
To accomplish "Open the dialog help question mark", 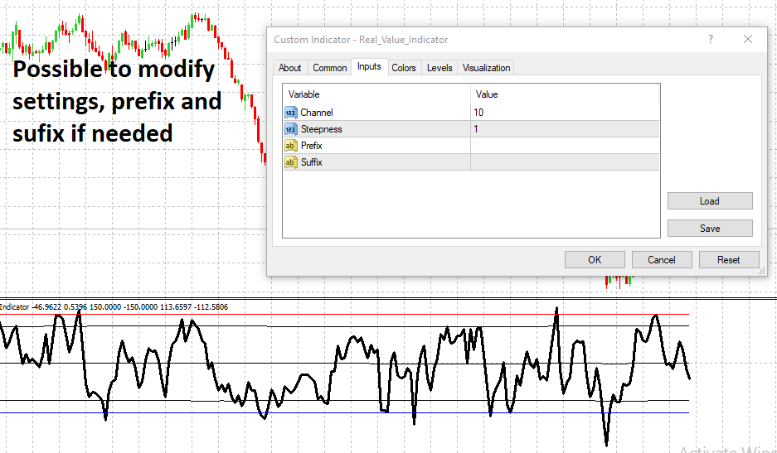I will point(711,39).
